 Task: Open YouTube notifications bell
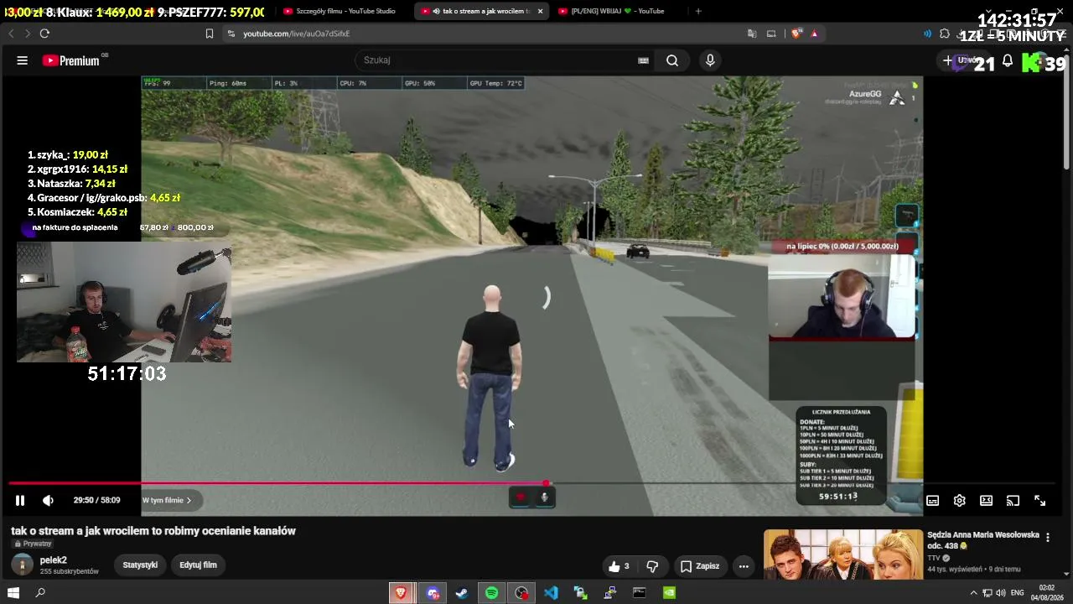pos(1008,60)
